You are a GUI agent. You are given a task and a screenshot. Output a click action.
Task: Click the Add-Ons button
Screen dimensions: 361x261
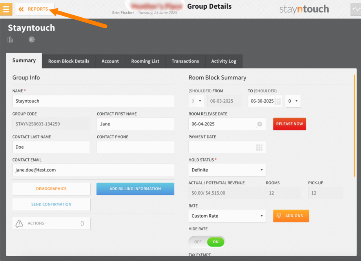pos(291,216)
